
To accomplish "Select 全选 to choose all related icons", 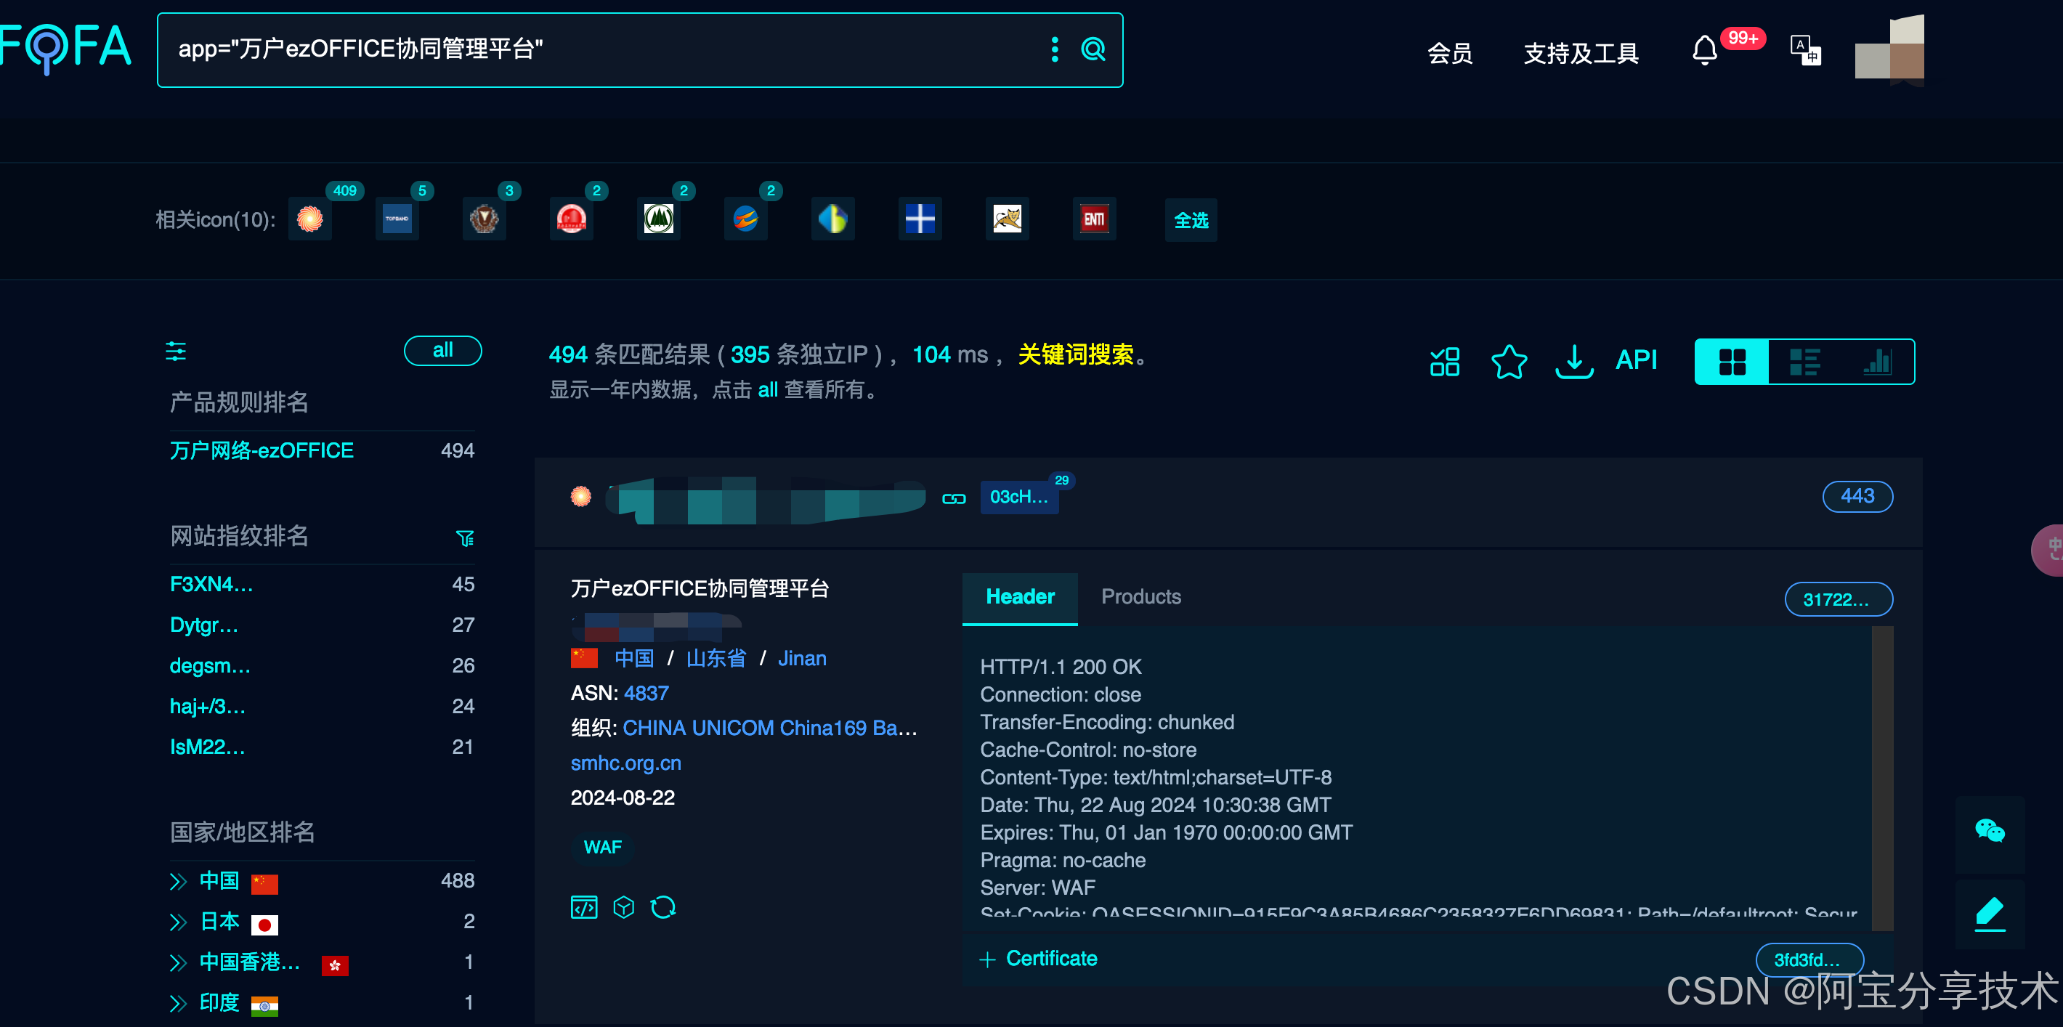I will (1191, 219).
